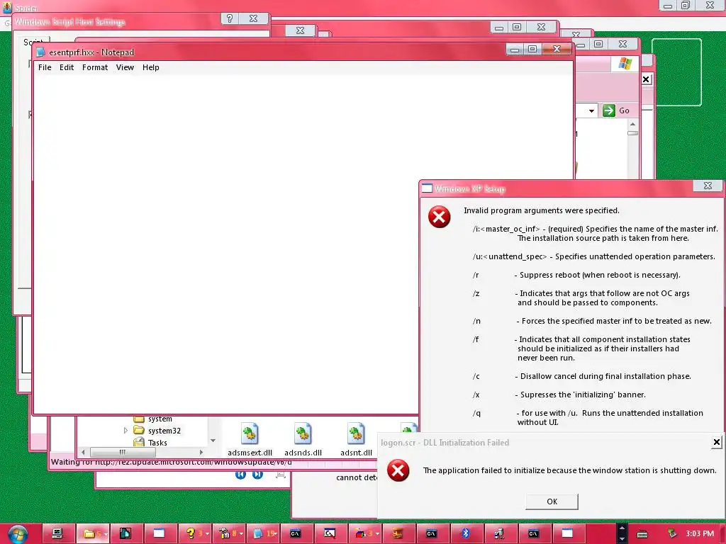This screenshot has width=726, height=544.
Task: Click the on-screen keyboard tray icon
Action: coord(642,534)
